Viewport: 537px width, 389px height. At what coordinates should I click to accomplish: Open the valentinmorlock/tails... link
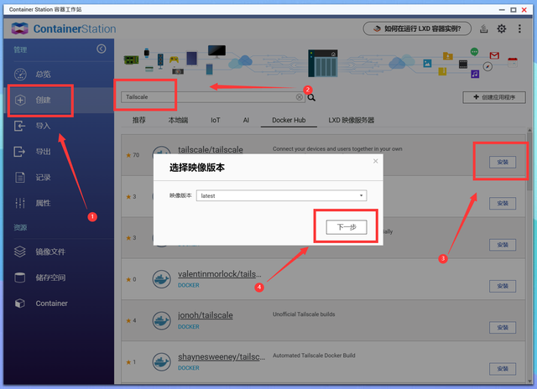click(x=220, y=274)
